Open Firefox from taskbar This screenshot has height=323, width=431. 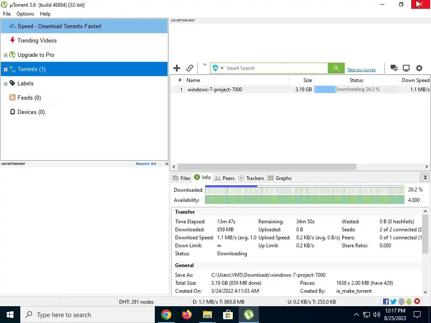click(x=186, y=315)
